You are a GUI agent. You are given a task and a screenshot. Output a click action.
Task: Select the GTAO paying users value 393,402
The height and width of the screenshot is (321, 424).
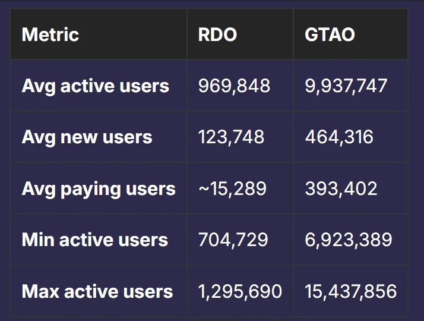(341, 189)
